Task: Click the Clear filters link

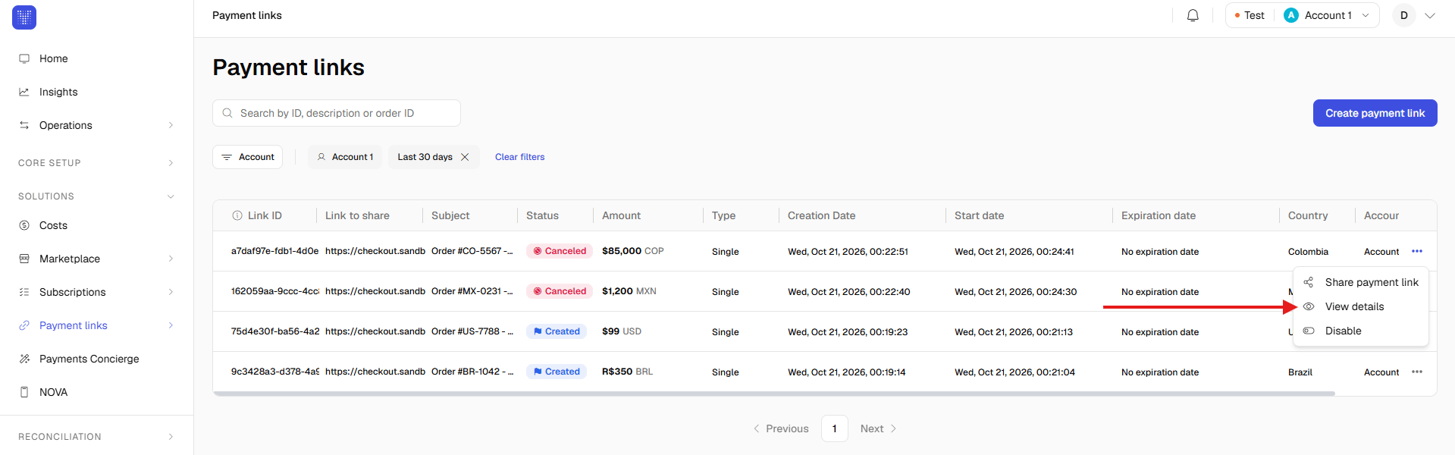Action: point(519,157)
